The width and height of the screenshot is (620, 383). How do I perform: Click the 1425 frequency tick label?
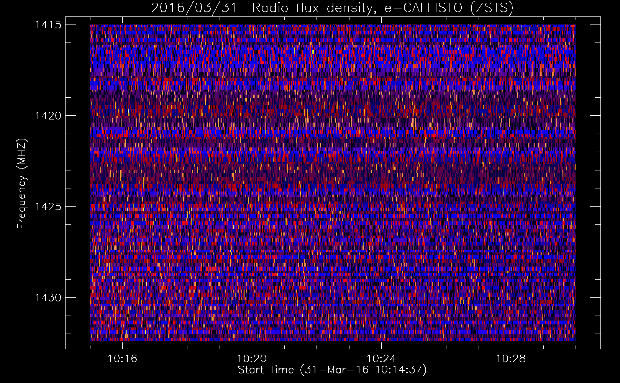pos(48,207)
